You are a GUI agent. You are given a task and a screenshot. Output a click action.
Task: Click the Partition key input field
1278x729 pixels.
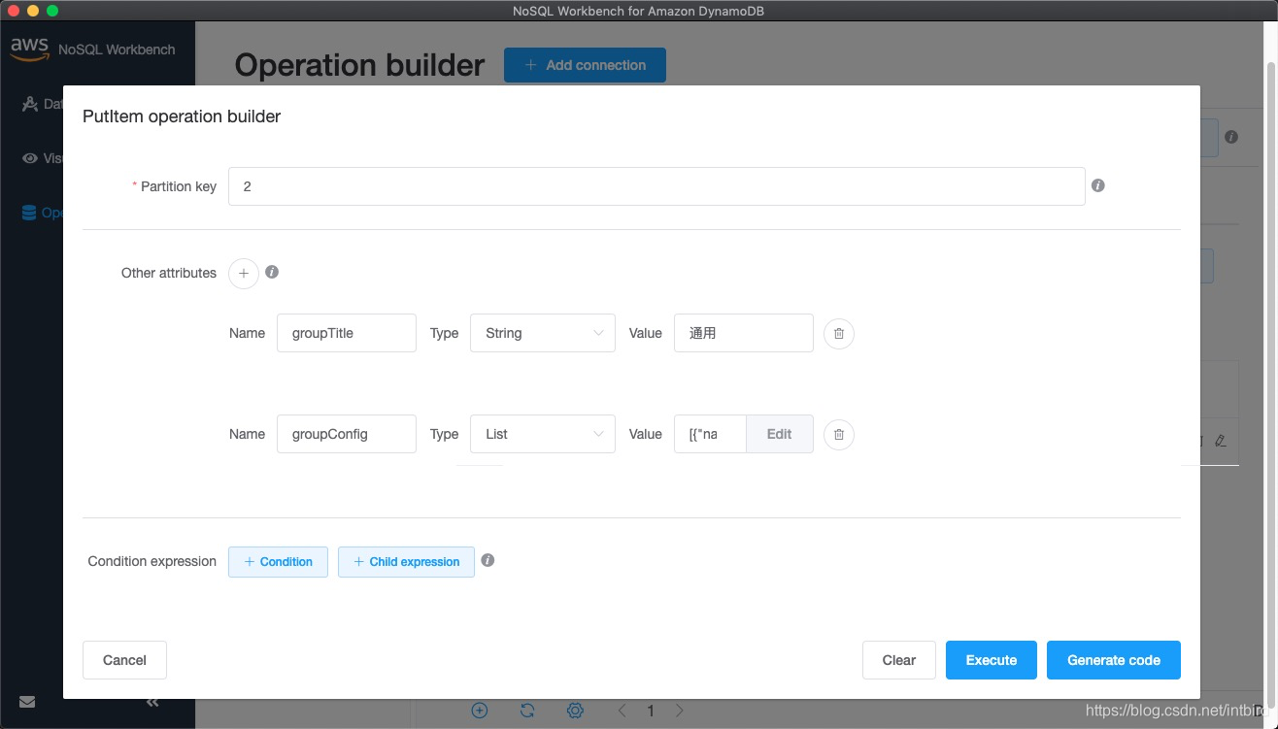coord(656,186)
